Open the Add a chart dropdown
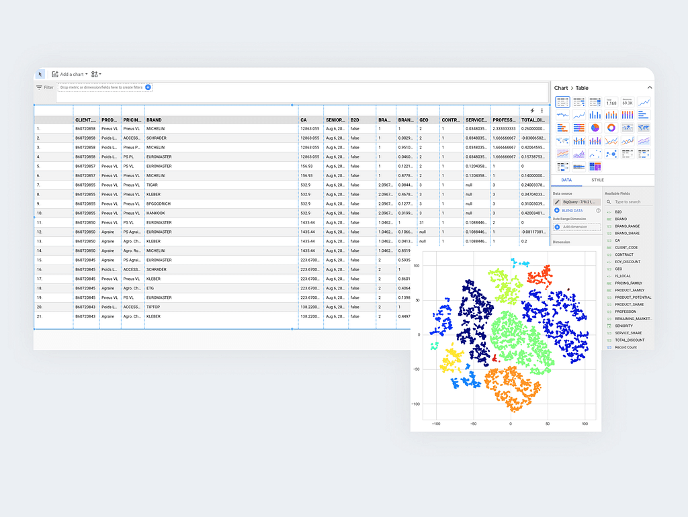688x517 pixels. (x=71, y=74)
